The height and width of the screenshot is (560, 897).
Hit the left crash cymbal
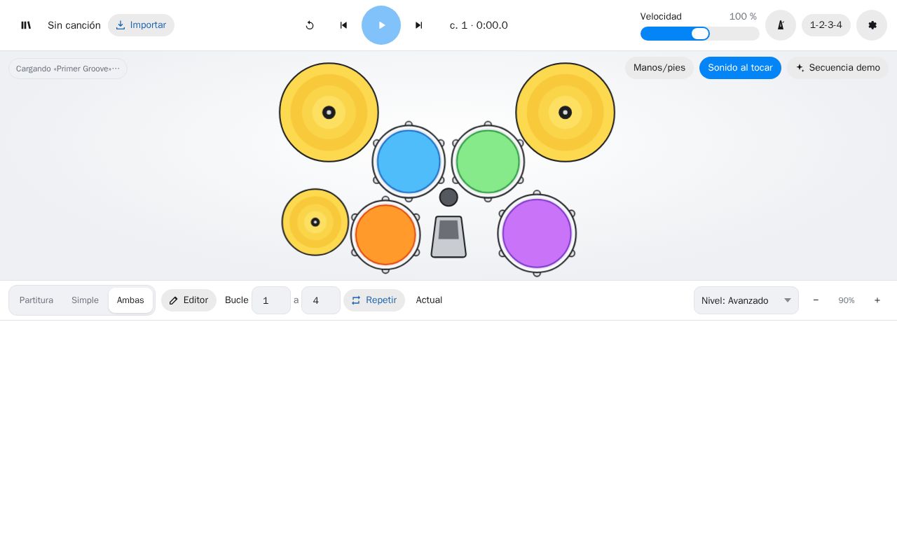tap(329, 113)
